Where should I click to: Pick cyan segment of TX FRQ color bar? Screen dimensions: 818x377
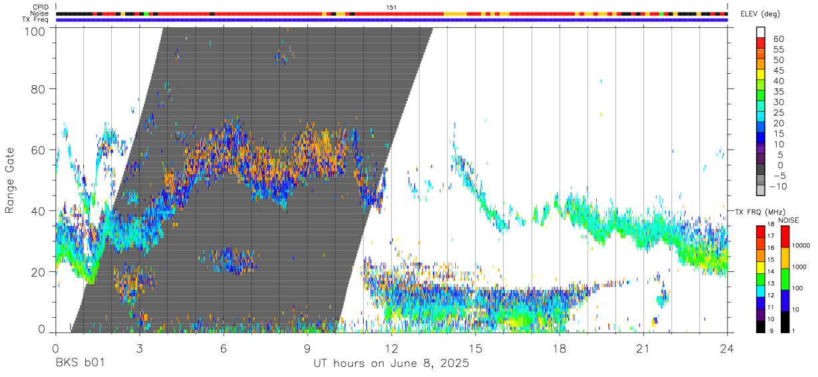pyautogui.click(x=761, y=291)
